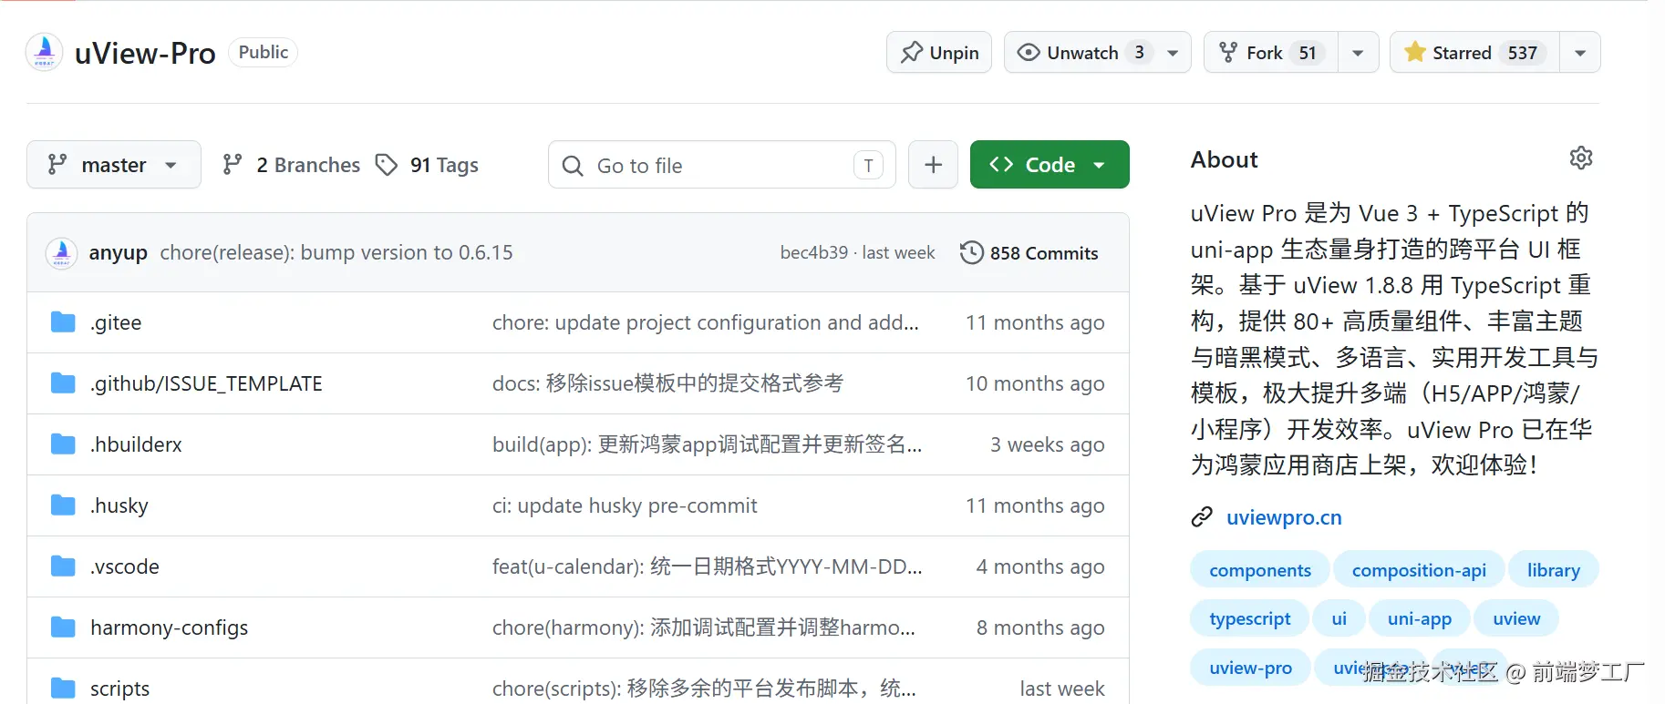This screenshot has height=704, width=1665.
Task: Open the 'docs: 移除issue模板' commit message
Action: point(668,383)
